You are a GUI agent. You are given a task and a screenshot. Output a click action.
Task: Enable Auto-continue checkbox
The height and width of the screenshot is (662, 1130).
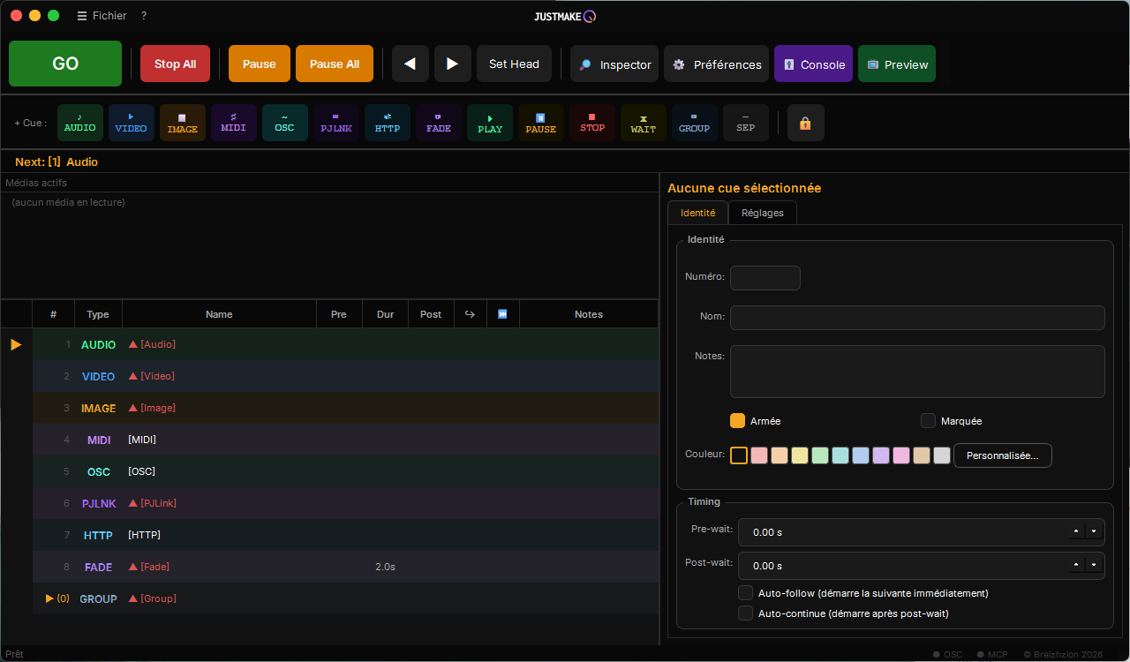point(746,613)
